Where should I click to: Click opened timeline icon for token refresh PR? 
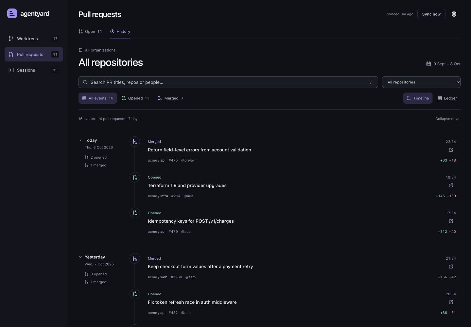click(135, 294)
